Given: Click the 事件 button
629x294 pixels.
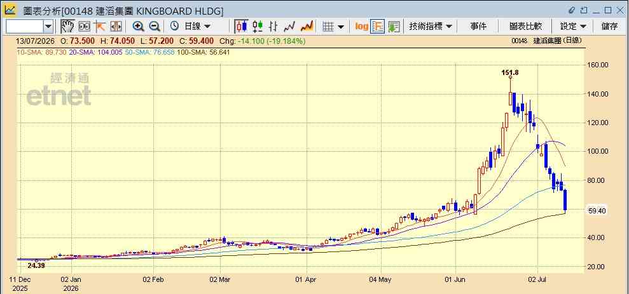Looking at the screenshot, I should (x=478, y=27).
